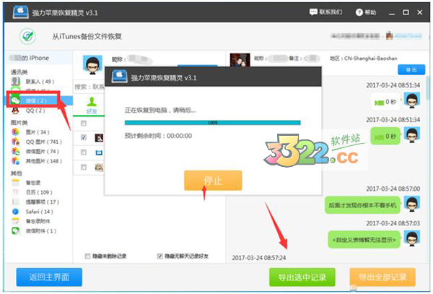
Task: Click 导出选中记录 button
Action: pyautogui.click(x=302, y=277)
